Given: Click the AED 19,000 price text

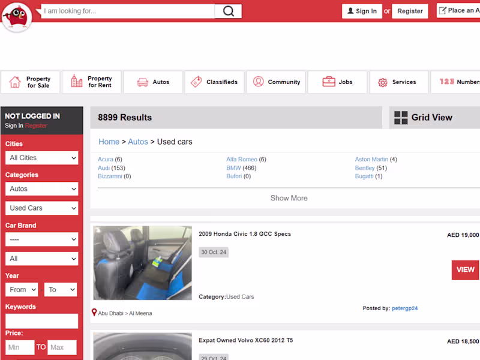Looking at the screenshot, I should coord(463,235).
